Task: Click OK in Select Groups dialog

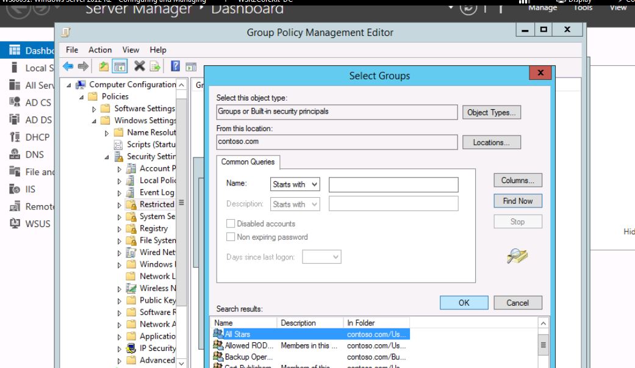Action: tap(464, 303)
